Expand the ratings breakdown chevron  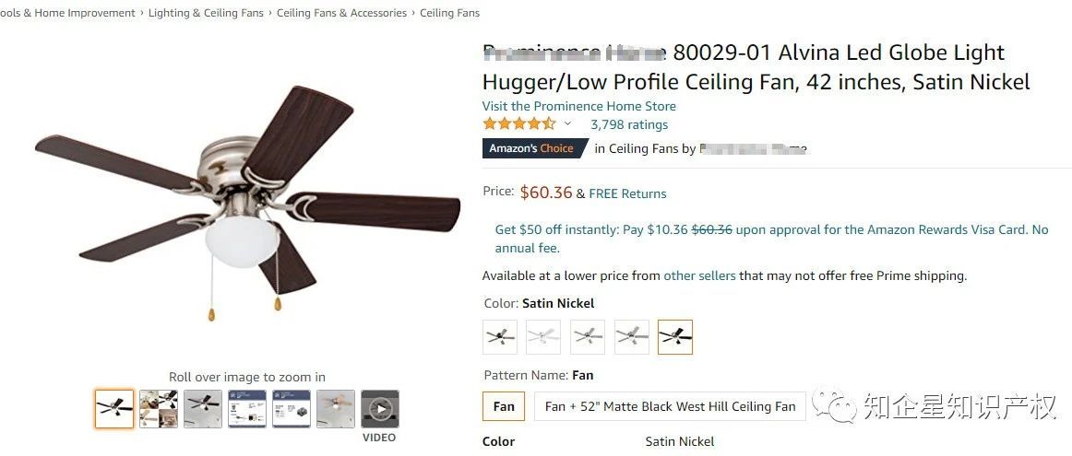568,124
